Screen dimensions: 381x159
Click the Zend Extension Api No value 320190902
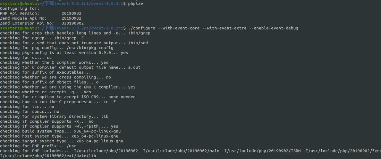click(x=73, y=23)
